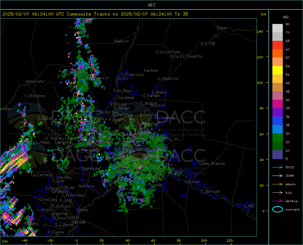303x245 pixels.
Task: Click the Uspallata label on map
Action: tap(35, 81)
